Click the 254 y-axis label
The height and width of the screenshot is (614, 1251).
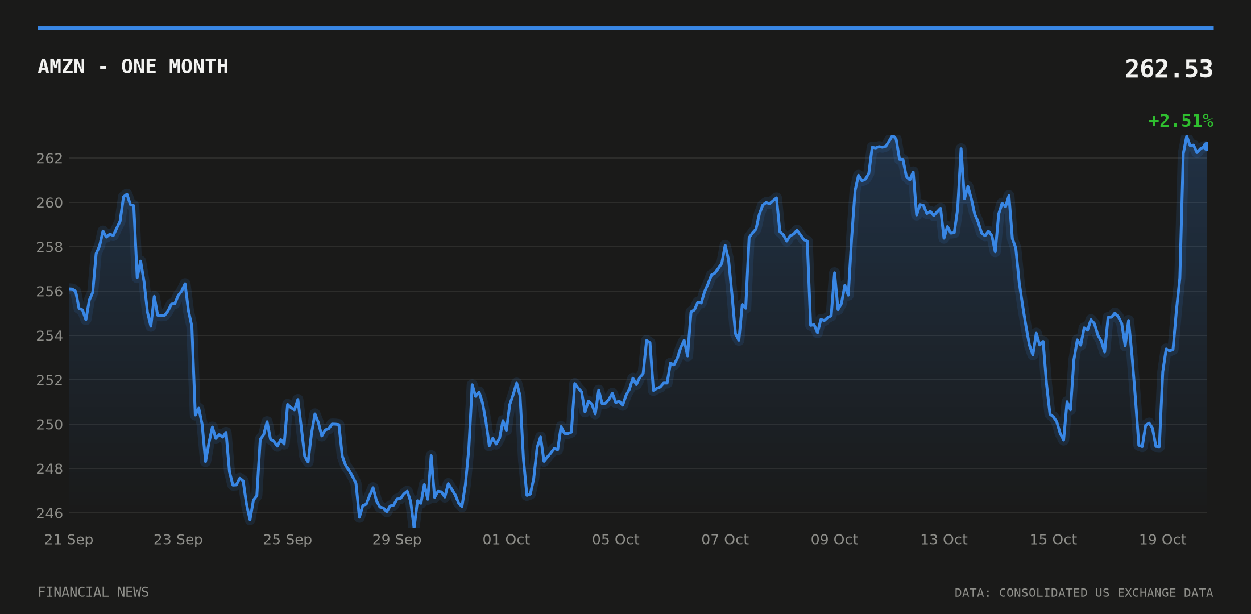(49, 336)
